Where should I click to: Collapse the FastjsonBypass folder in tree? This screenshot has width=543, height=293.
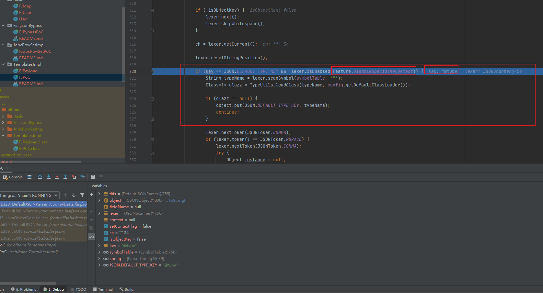click(x=3, y=26)
